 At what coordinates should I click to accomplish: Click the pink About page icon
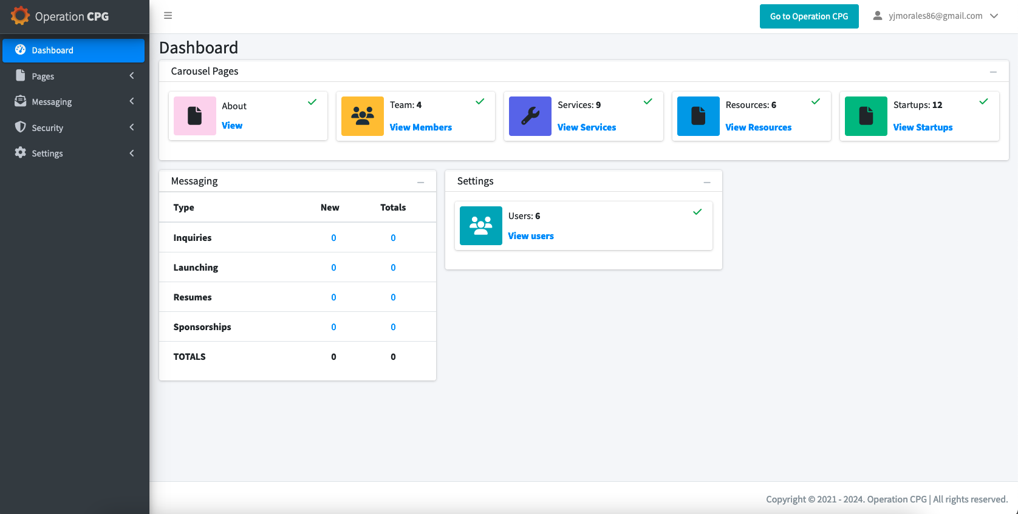(x=195, y=116)
